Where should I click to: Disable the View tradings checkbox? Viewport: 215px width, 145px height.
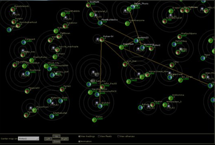(79, 136)
